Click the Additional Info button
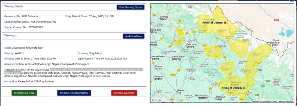 coord(133,36)
